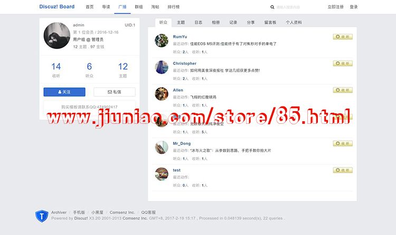
Task: Click the blue 关注 button
Action: coord(64,92)
